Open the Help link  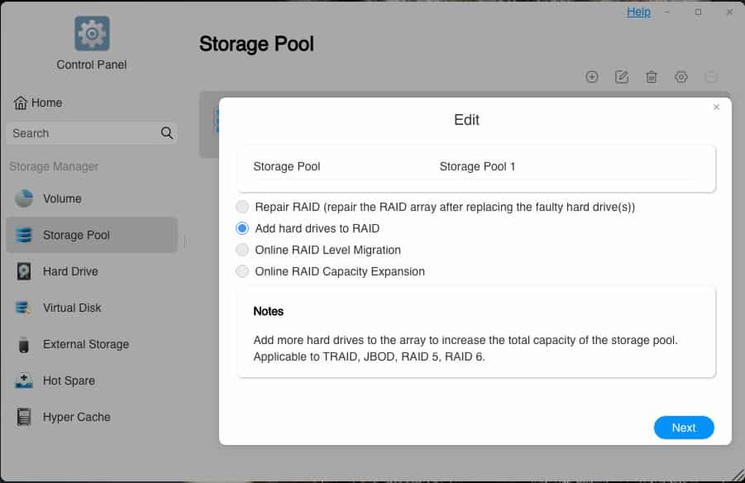638,12
